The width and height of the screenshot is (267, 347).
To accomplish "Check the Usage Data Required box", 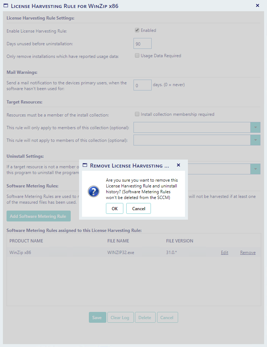I will [137, 56].
